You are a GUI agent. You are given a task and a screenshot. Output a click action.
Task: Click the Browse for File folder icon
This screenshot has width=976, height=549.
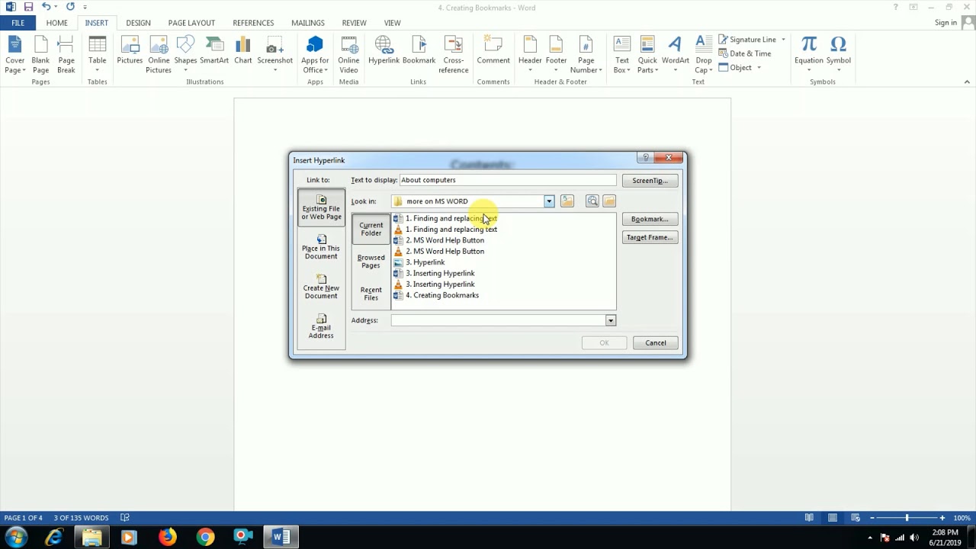608,201
